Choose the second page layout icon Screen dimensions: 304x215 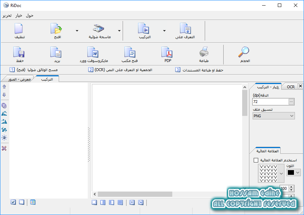click(x=103, y=203)
